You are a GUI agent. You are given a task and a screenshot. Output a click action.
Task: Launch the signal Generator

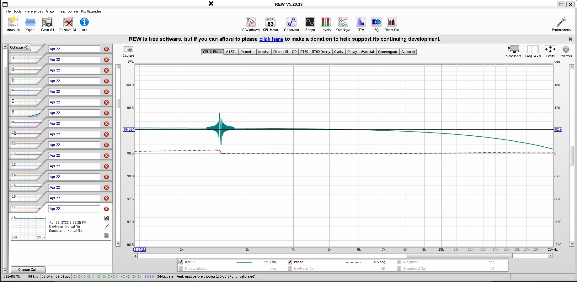pos(291,24)
